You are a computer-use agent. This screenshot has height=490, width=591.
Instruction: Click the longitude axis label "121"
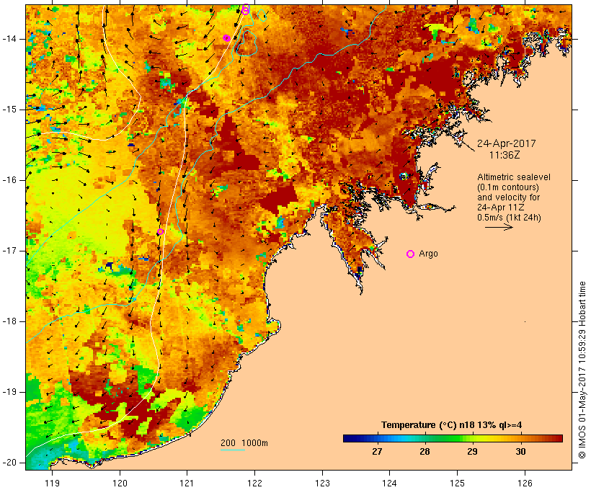pyautogui.click(x=187, y=484)
